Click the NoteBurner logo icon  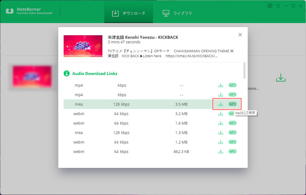[10, 11]
